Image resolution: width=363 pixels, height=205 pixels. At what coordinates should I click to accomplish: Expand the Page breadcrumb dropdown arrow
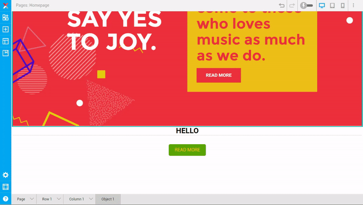[32, 199]
